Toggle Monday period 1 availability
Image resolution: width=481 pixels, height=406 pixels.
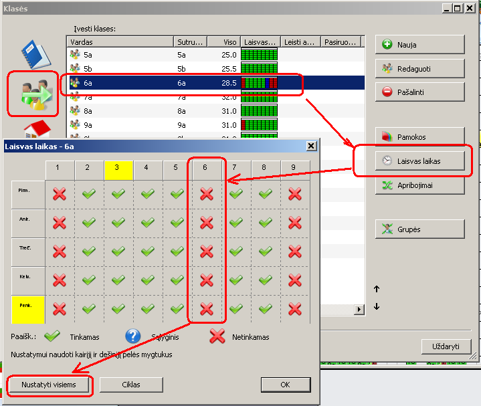click(60, 194)
